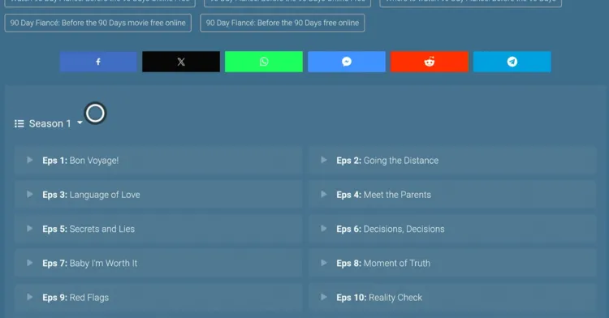Share on X using the black button
Viewport: 609px width, 318px height.
coord(181,62)
